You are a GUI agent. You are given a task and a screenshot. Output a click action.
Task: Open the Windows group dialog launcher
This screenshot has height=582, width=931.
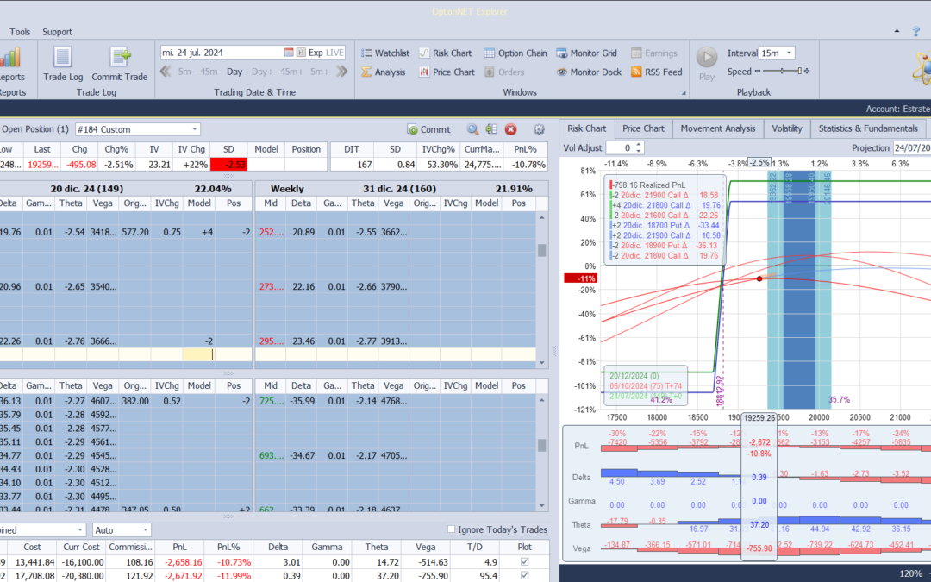coord(684,92)
